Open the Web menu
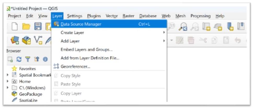 (166, 16)
